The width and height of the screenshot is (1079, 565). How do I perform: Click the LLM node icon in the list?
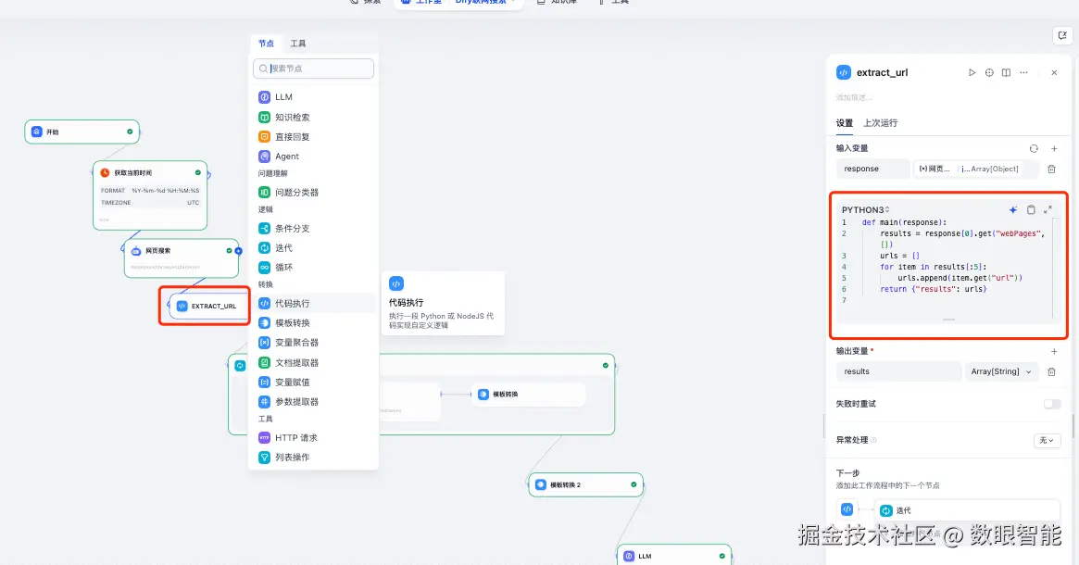coord(264,97)
